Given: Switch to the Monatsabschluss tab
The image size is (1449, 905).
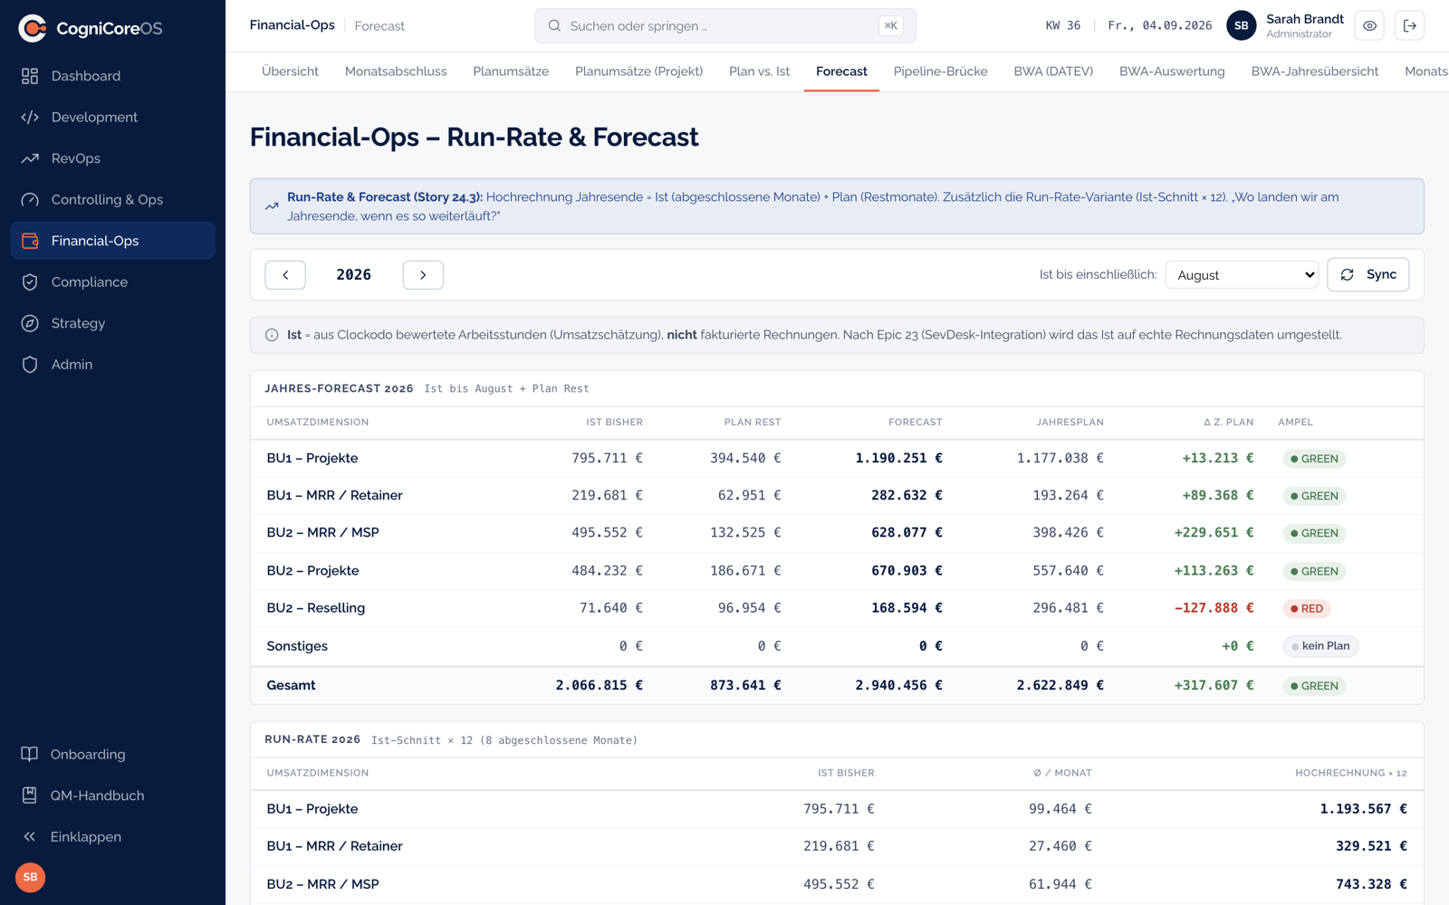Looking at the screenshot, I should click(x=396, y=71).
